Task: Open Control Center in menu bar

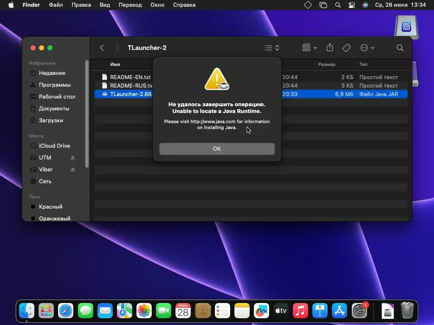Action: 351,5
